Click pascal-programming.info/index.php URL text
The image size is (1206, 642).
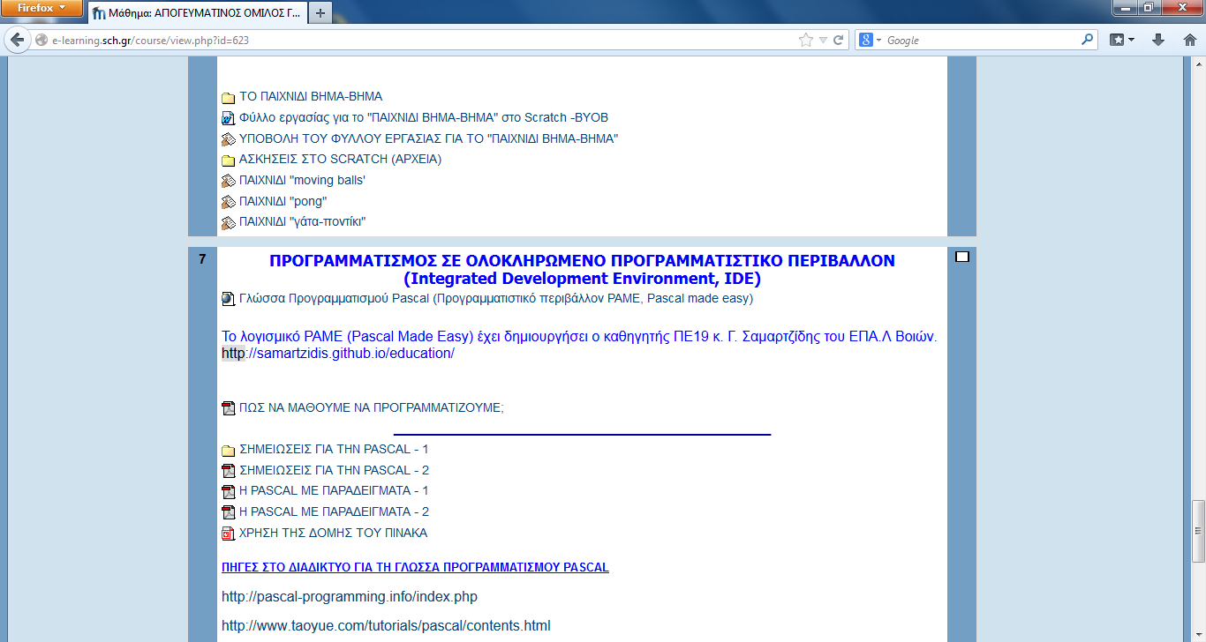(350, 597)
